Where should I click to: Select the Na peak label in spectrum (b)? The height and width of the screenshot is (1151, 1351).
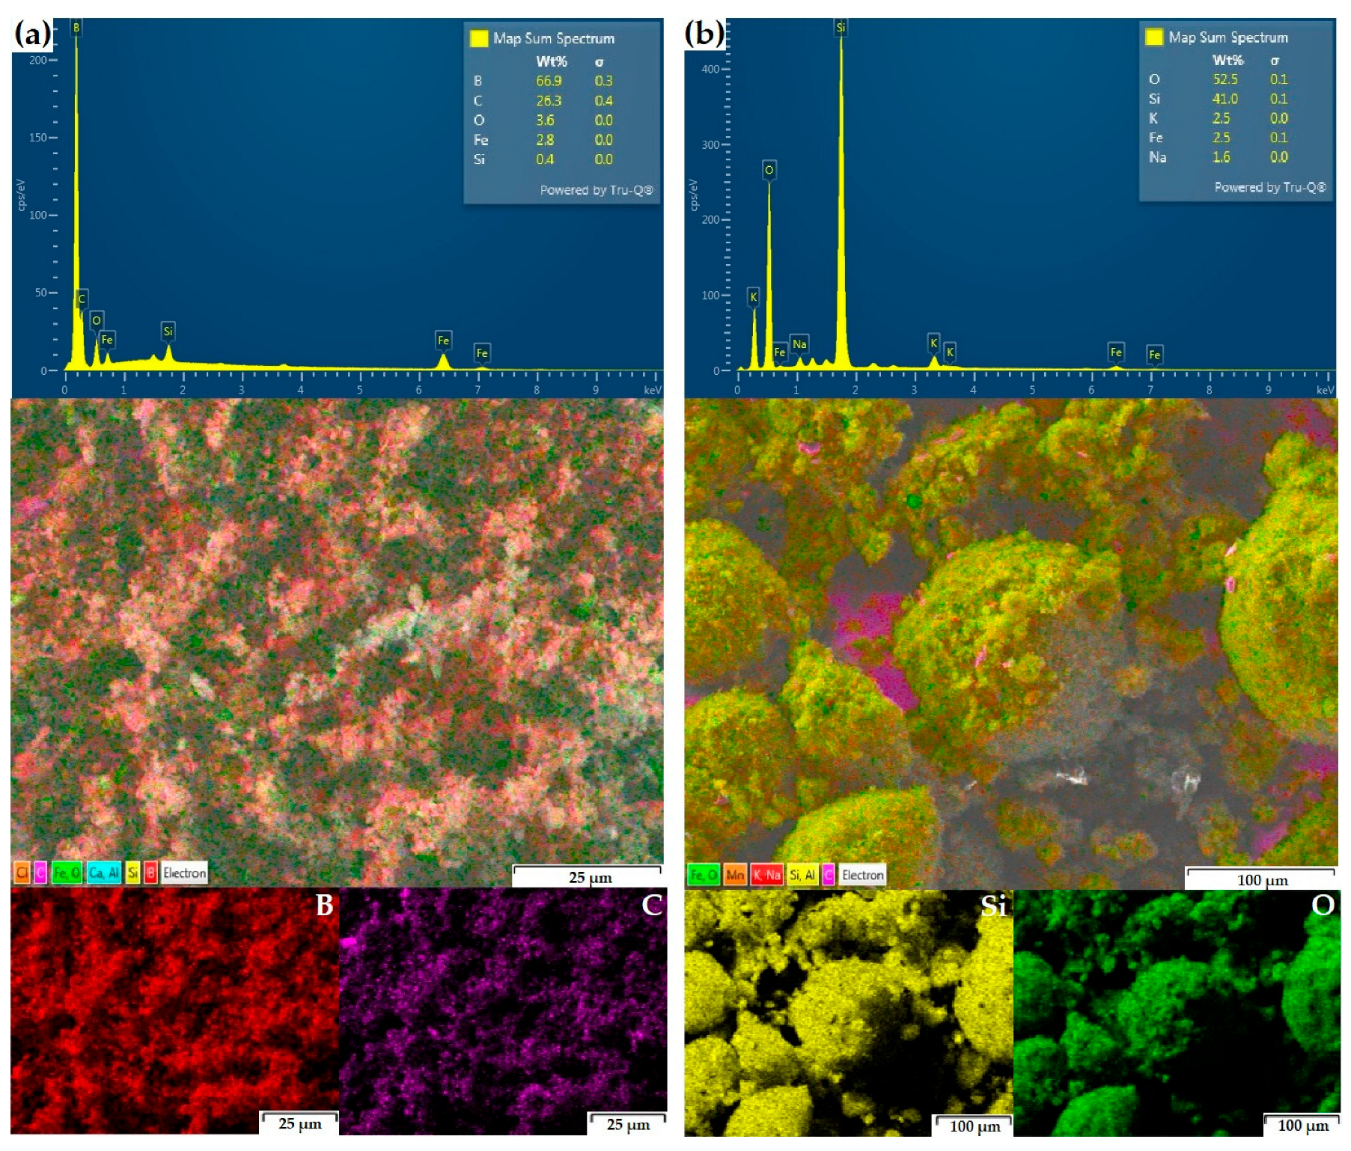799,344
